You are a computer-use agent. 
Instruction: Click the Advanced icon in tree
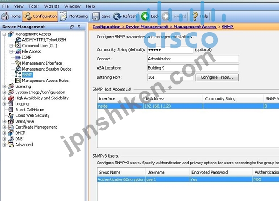(x=11, y=145)
